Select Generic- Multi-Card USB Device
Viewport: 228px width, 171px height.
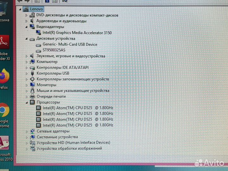(x=70, y=44)
